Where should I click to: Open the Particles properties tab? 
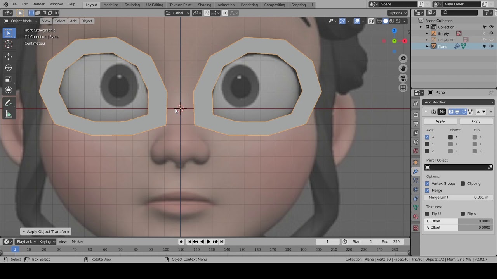coord(415,180)
